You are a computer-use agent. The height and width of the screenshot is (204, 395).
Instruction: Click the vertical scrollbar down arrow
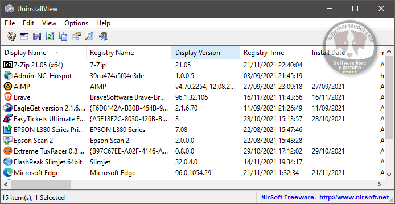389,175
